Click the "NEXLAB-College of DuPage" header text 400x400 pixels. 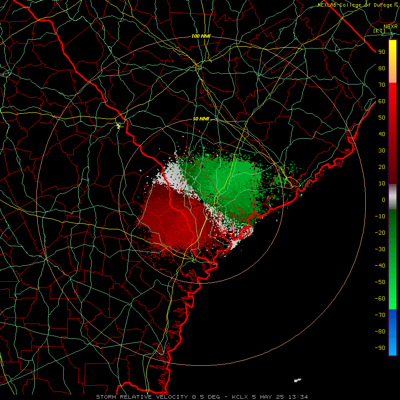355,5
